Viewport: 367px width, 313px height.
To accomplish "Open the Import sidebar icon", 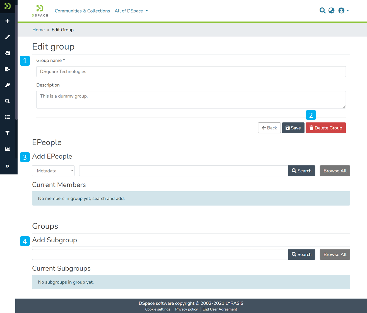I will 8,53.
